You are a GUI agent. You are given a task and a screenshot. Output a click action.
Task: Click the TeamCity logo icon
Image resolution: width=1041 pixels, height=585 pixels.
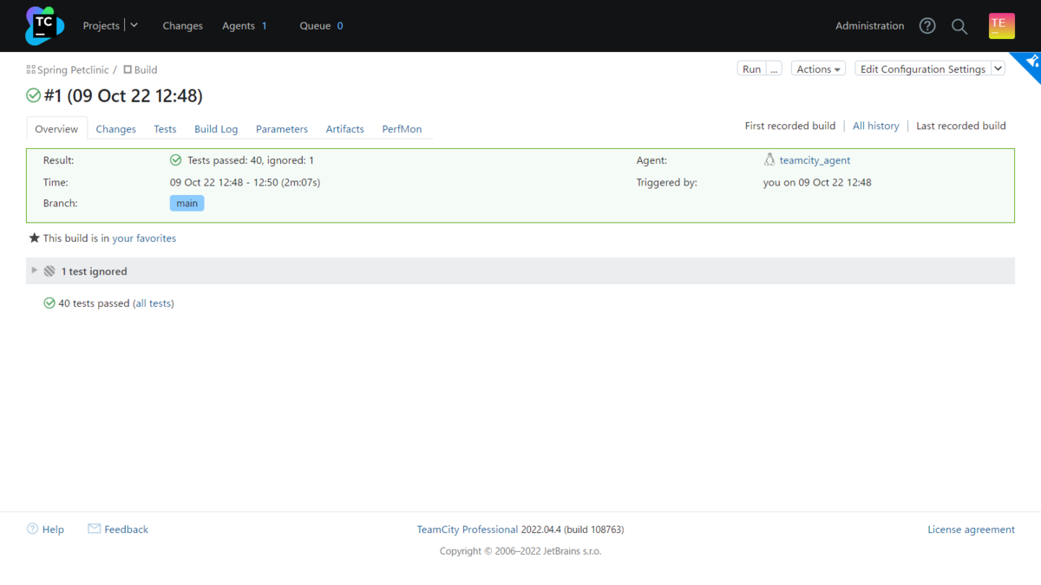point(44,26)
